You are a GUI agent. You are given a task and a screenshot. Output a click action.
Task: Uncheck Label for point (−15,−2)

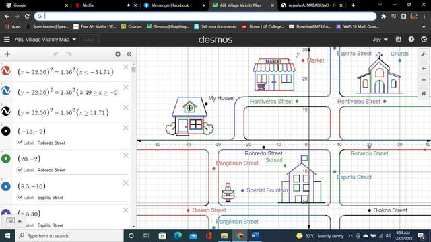(x=20, y=143)
